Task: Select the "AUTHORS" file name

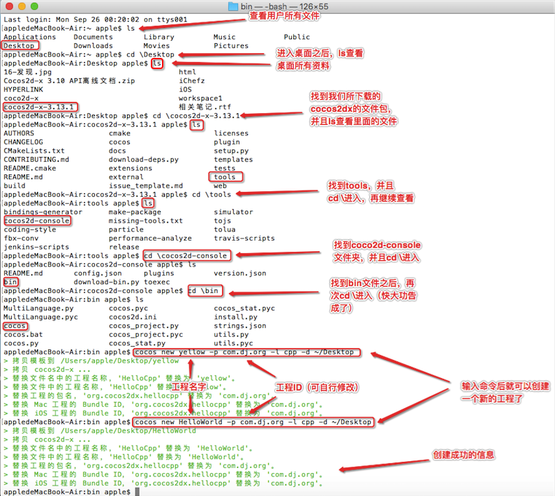Action: coord(19,133)
